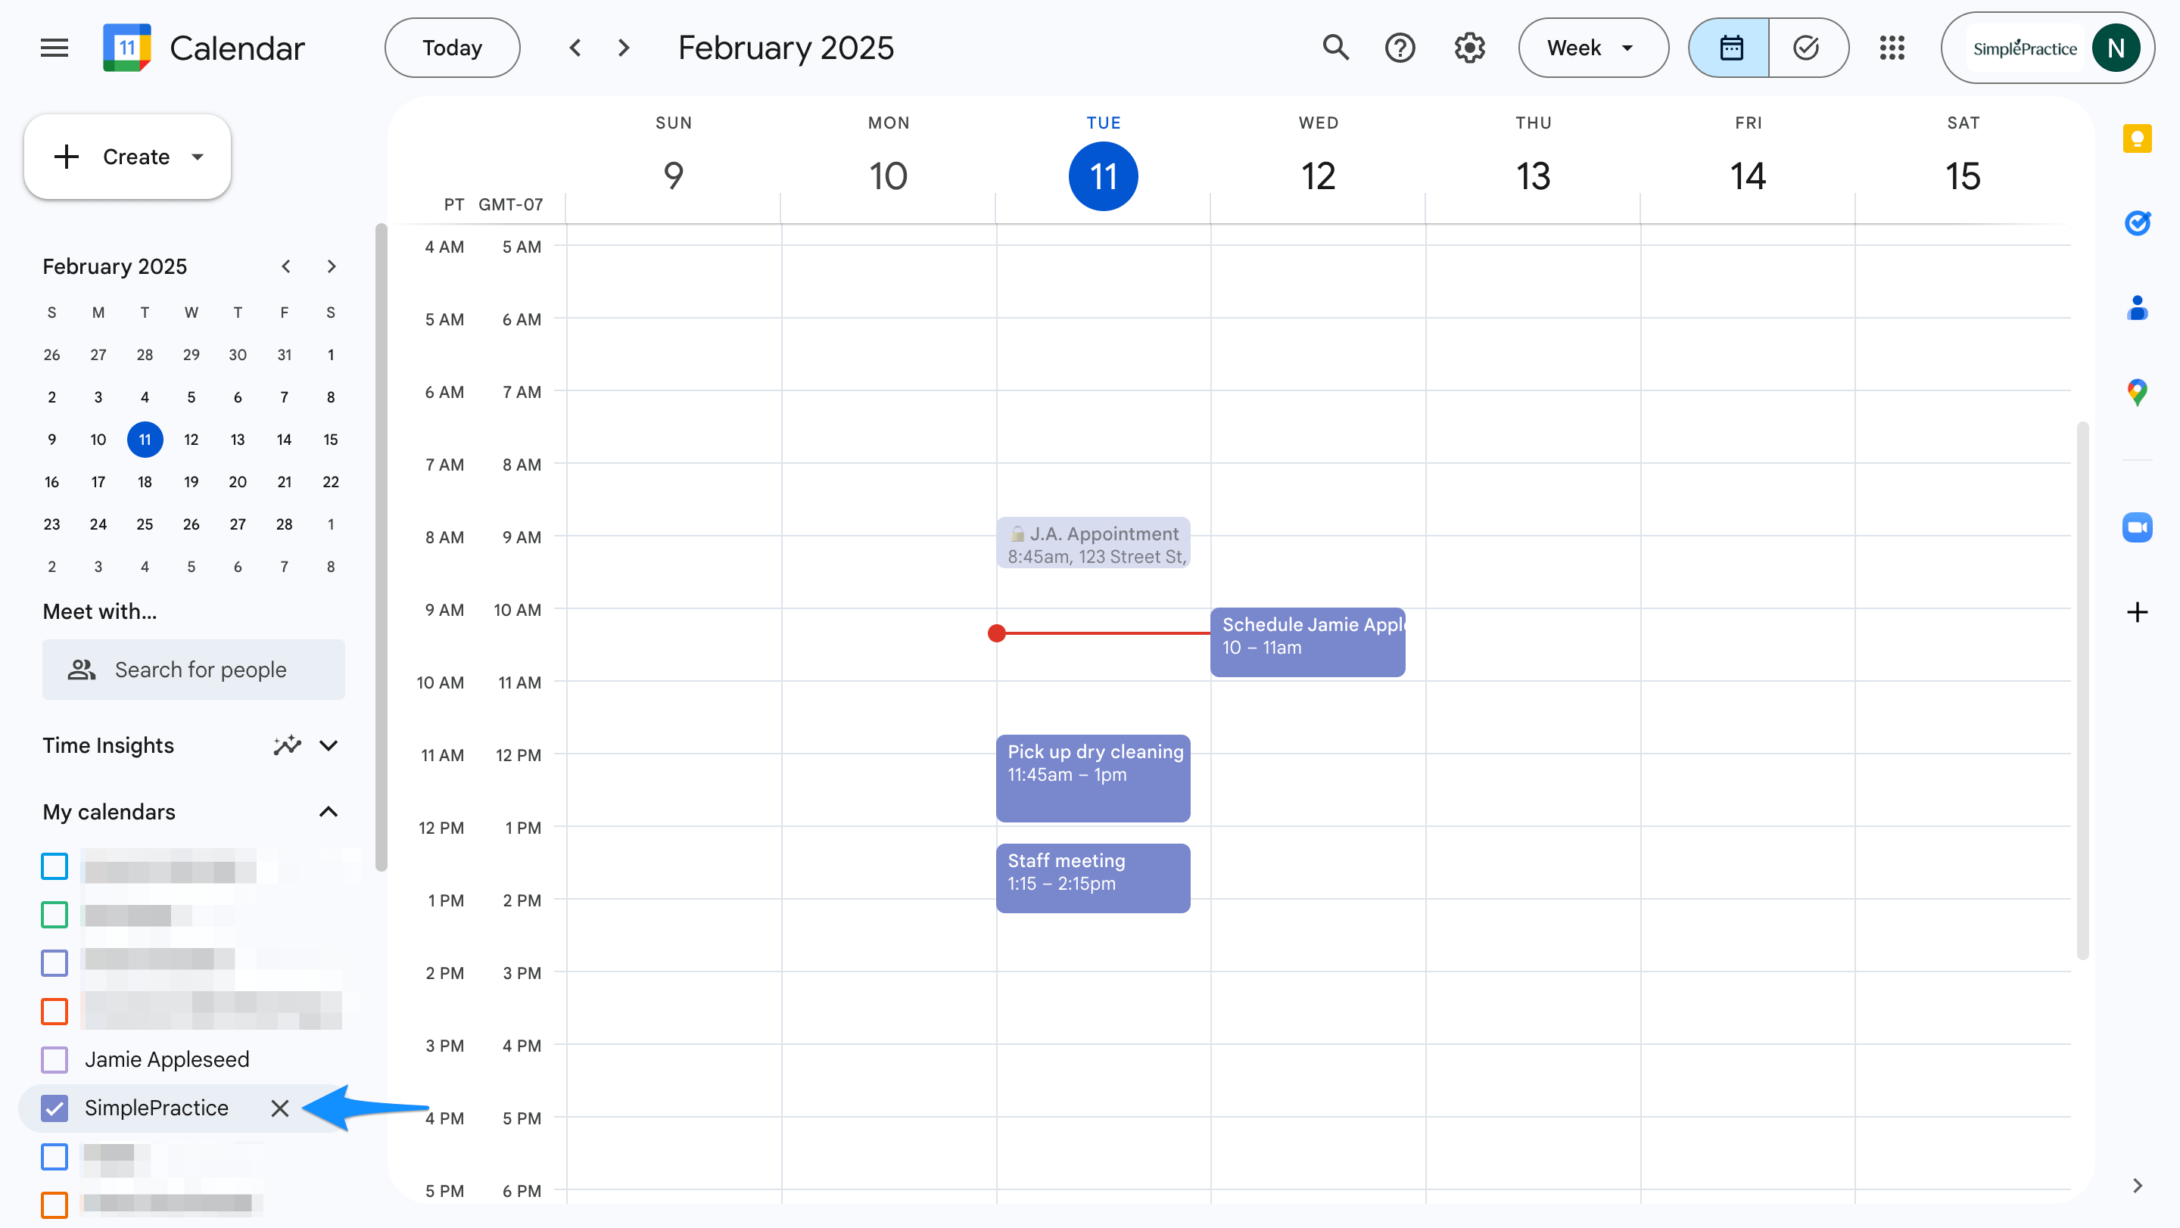2180x1228 pixels.
Task: Open the main menu hamburger icon
Action: tap(54, 48)
